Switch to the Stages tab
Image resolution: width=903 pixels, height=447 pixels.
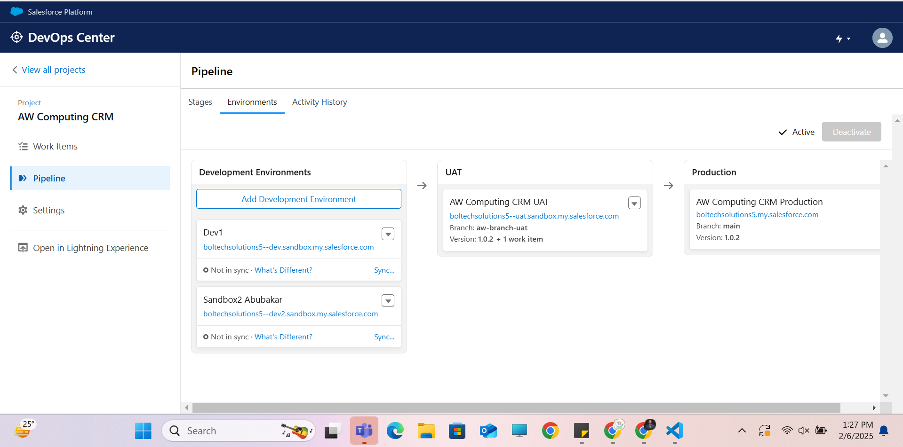[x=200, y=102]
